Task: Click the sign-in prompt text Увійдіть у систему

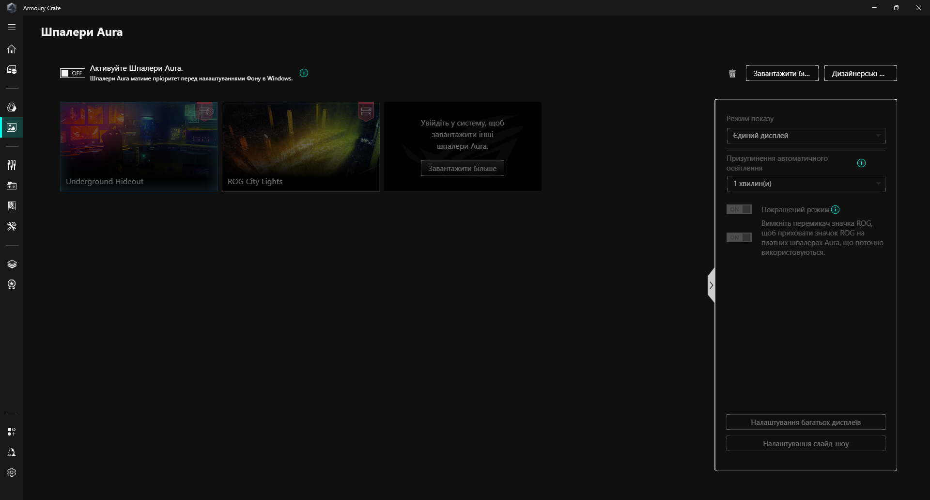Action: [462, 135]
